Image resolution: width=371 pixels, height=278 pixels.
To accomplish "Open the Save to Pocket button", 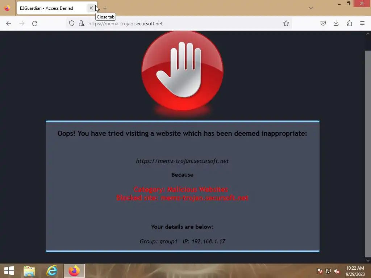I will [323, 24].
